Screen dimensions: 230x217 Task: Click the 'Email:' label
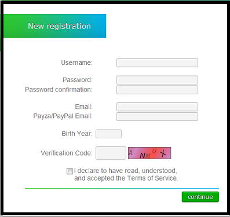point(84,106)
